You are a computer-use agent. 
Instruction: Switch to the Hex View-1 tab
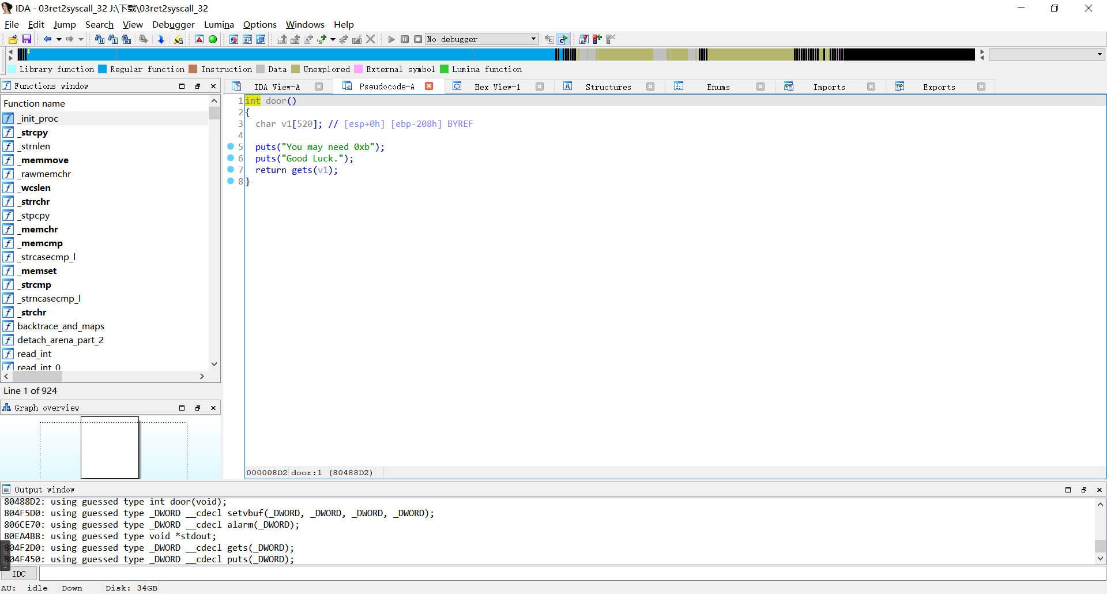497,87
